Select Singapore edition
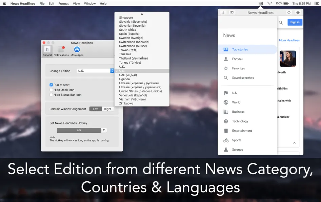 tap(142, 18)
